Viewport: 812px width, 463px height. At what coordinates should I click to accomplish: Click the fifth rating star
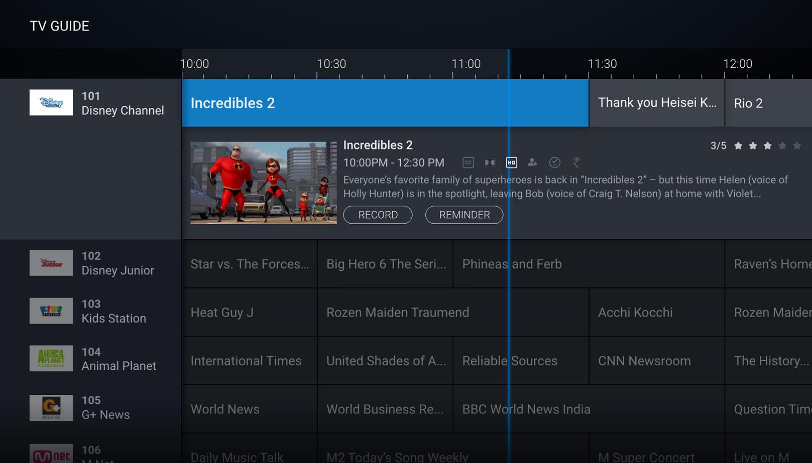pyautogui.click(x=797, y=145)
